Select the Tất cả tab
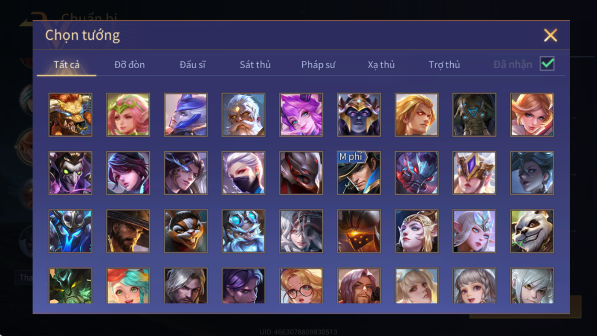 (x=67, y=65)
